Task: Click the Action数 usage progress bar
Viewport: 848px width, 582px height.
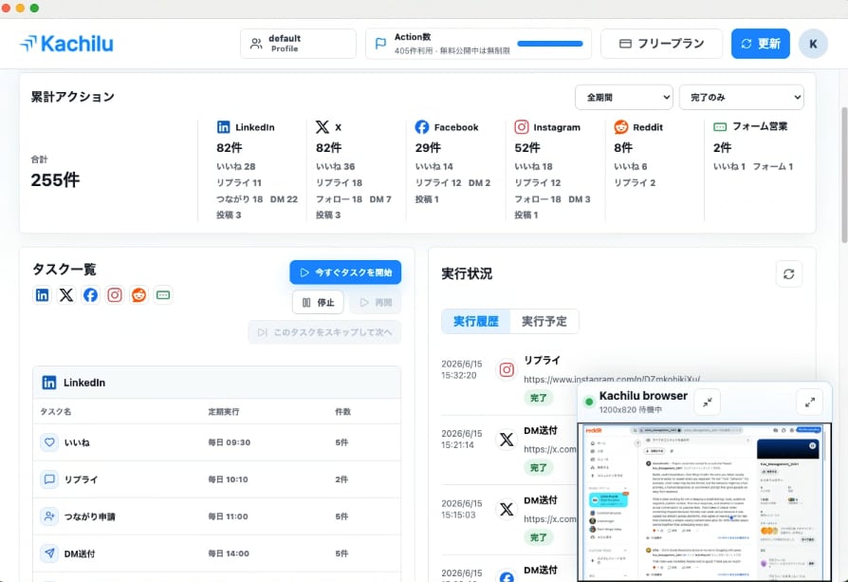Action: pyautogui.click(x=550, y=44)
